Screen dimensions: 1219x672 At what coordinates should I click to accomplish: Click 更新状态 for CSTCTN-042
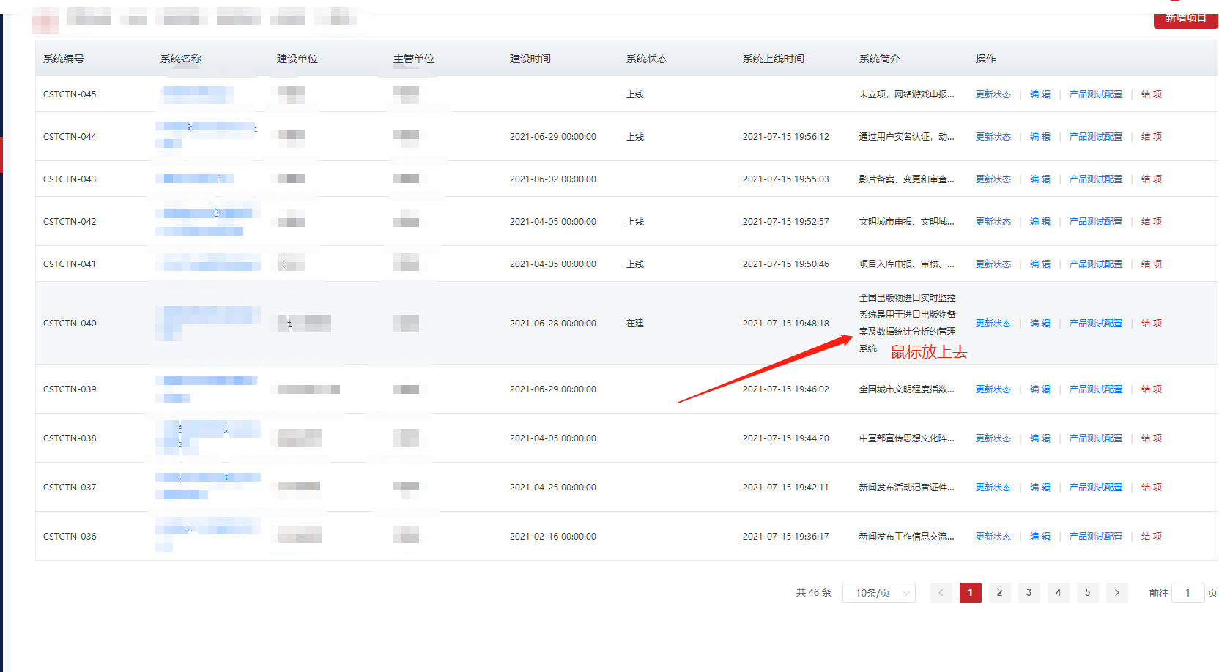tap(993, 222)
